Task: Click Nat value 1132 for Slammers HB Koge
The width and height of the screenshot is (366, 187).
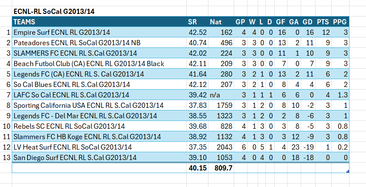Action: [221, 137]
